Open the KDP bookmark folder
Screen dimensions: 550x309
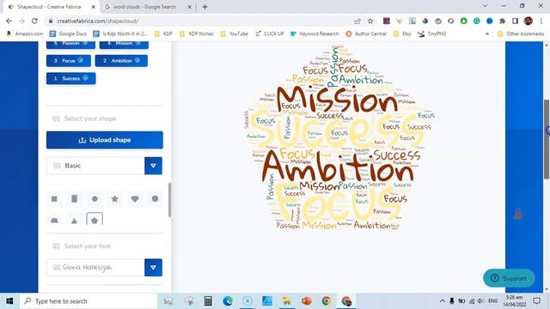click(163, 33)
